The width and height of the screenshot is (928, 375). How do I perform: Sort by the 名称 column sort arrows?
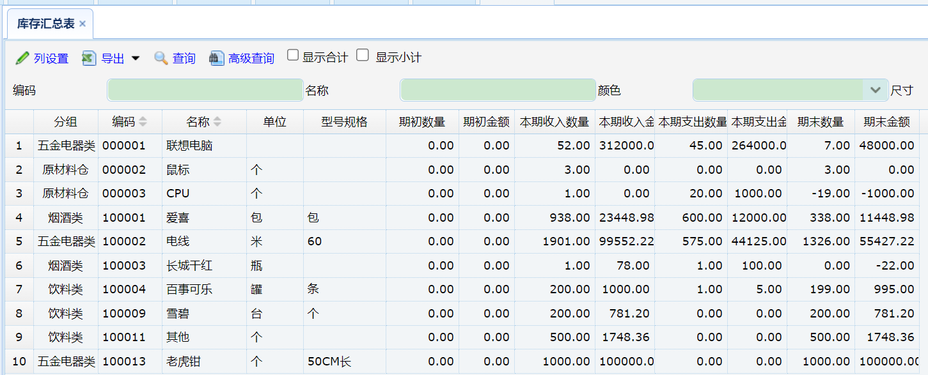[217, 121]
